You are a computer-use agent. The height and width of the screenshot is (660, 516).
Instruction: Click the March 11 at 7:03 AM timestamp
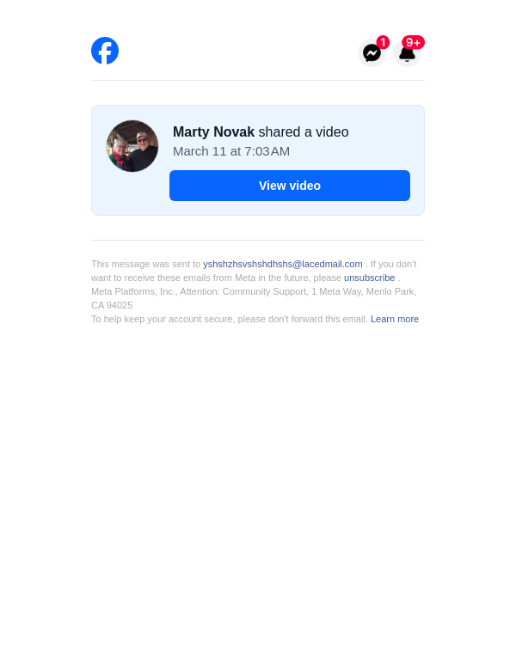(231, 151)
